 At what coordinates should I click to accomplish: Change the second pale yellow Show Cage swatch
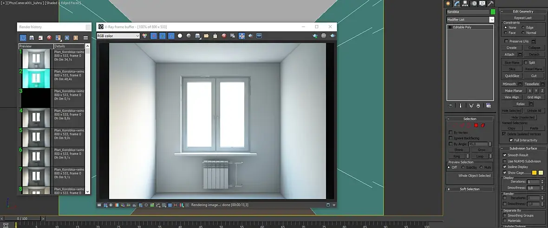point(541,173)
